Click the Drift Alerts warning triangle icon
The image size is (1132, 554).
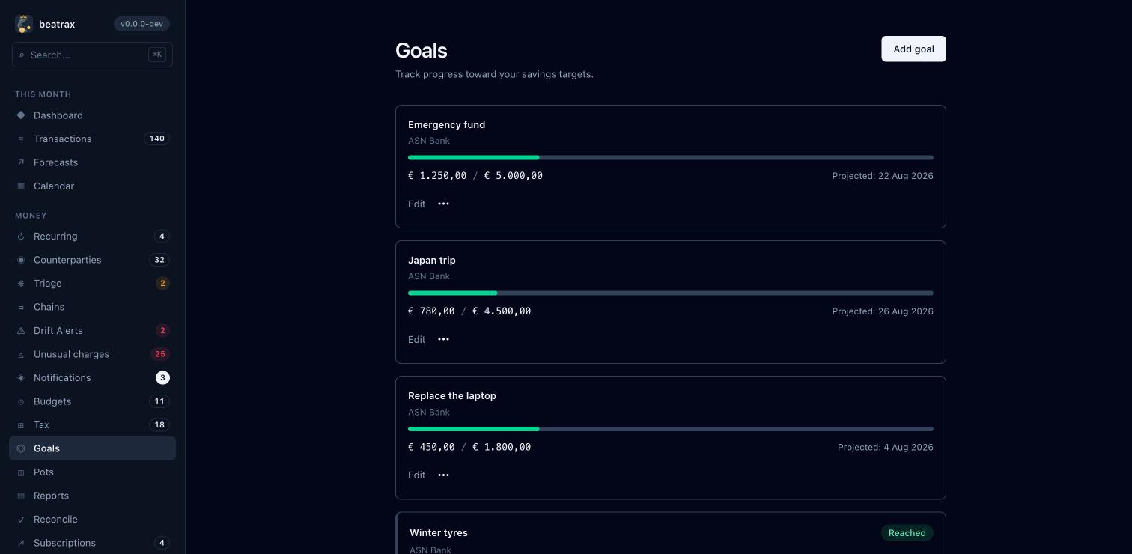pos(21,331)
